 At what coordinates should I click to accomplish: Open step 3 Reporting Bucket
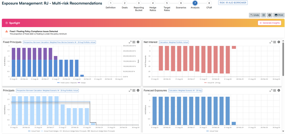point(139,3)
